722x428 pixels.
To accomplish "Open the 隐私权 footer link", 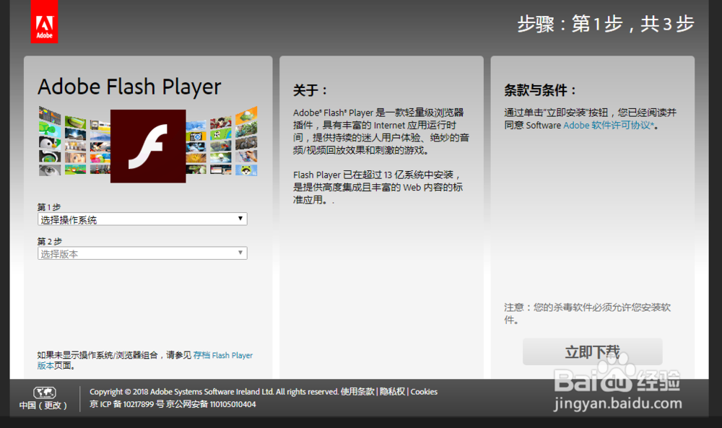I will [x=392, y=392].
